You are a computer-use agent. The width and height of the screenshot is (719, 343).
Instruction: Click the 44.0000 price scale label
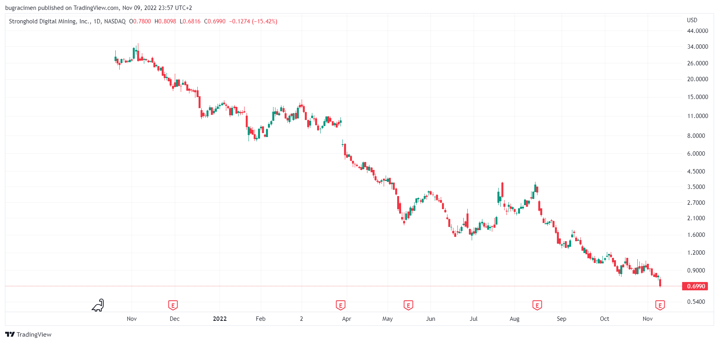(697, 31)
